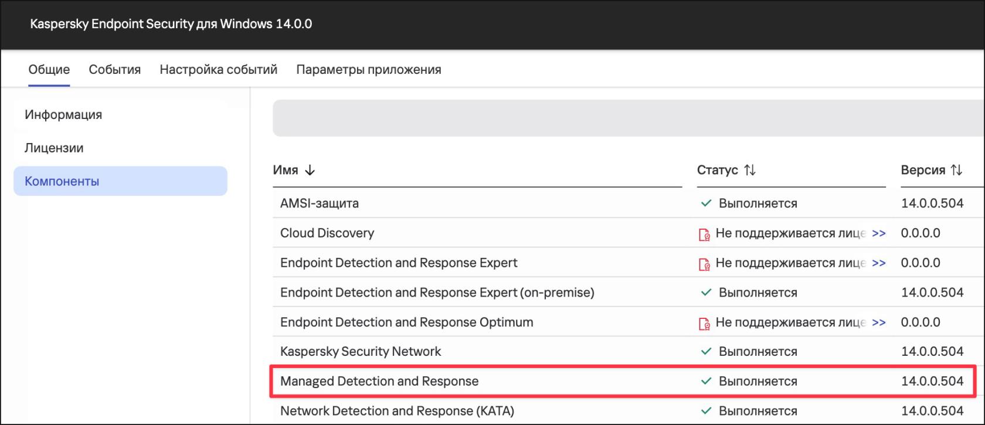Click checkmark for Response Expert (on-premise)

(707, 293)
